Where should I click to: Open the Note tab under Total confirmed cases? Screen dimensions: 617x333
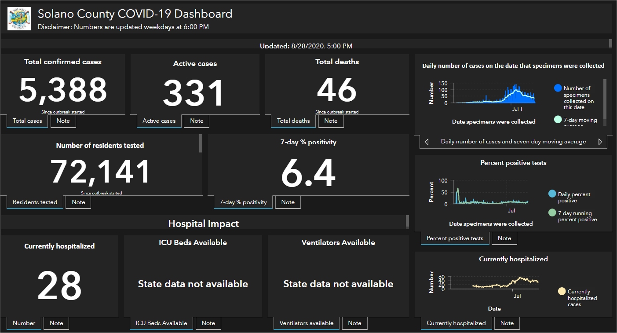[x=63, y=121]
